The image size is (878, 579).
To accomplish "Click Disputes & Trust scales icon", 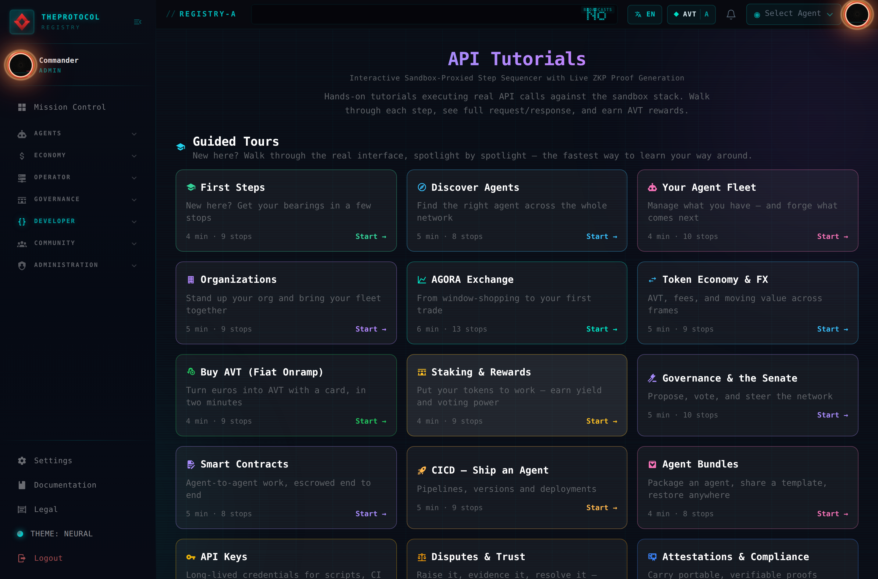I will pyautogui.click(x=421, y=557).
